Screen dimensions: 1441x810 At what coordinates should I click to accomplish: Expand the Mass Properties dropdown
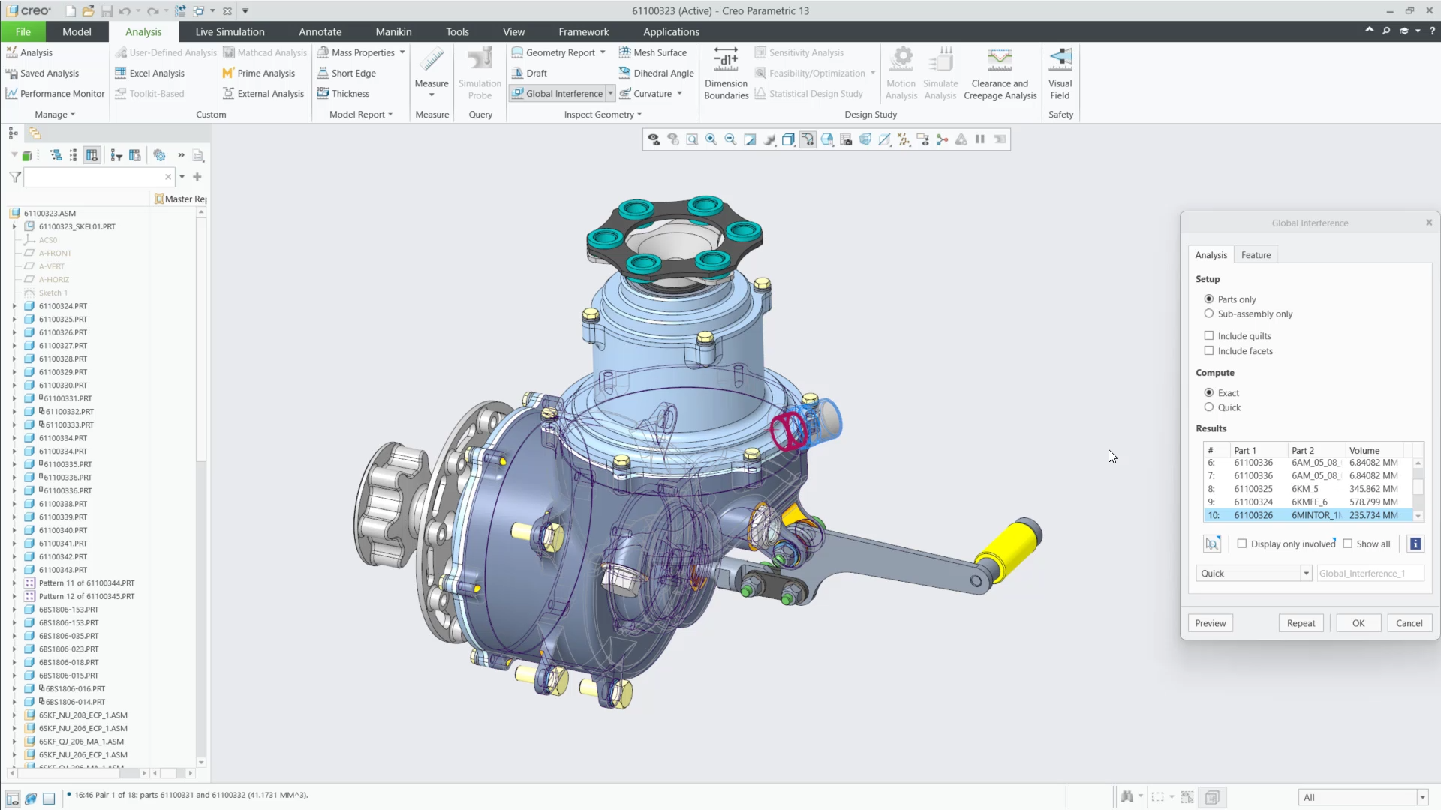tap(402, 52)
